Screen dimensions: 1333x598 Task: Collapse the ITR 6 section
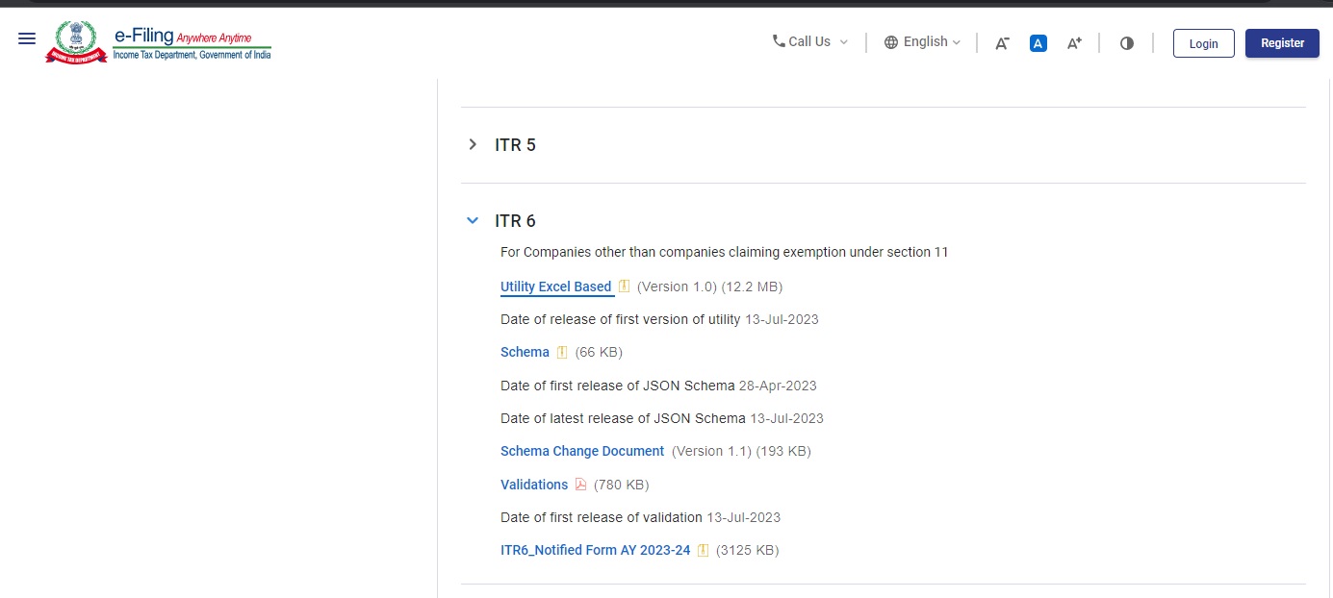472,220
